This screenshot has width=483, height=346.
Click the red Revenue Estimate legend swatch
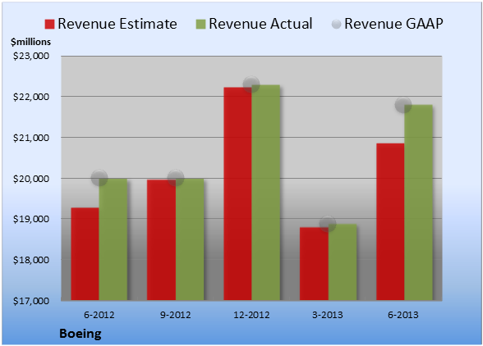[49, 25]
